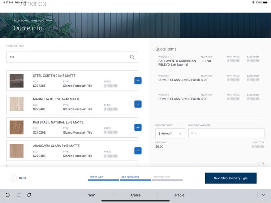This screenshot has height=203, width=271.
Task: Tap the Wi-Fi status icon
Action: pyautogui.click(x=253, y=3)
